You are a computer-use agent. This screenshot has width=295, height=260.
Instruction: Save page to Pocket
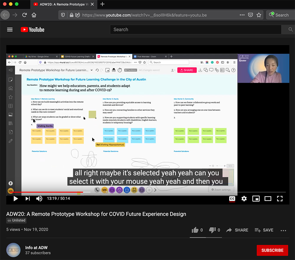point(250,15)
